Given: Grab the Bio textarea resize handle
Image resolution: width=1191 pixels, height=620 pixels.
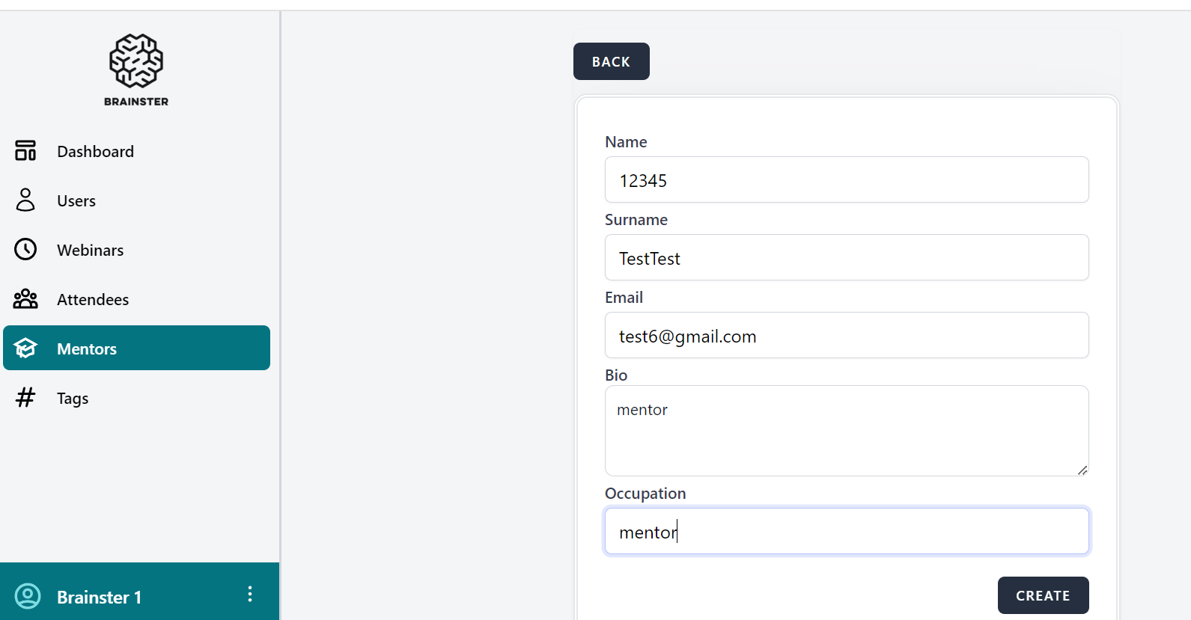Looking at the screenshot, I should [x=1082, y=470].
